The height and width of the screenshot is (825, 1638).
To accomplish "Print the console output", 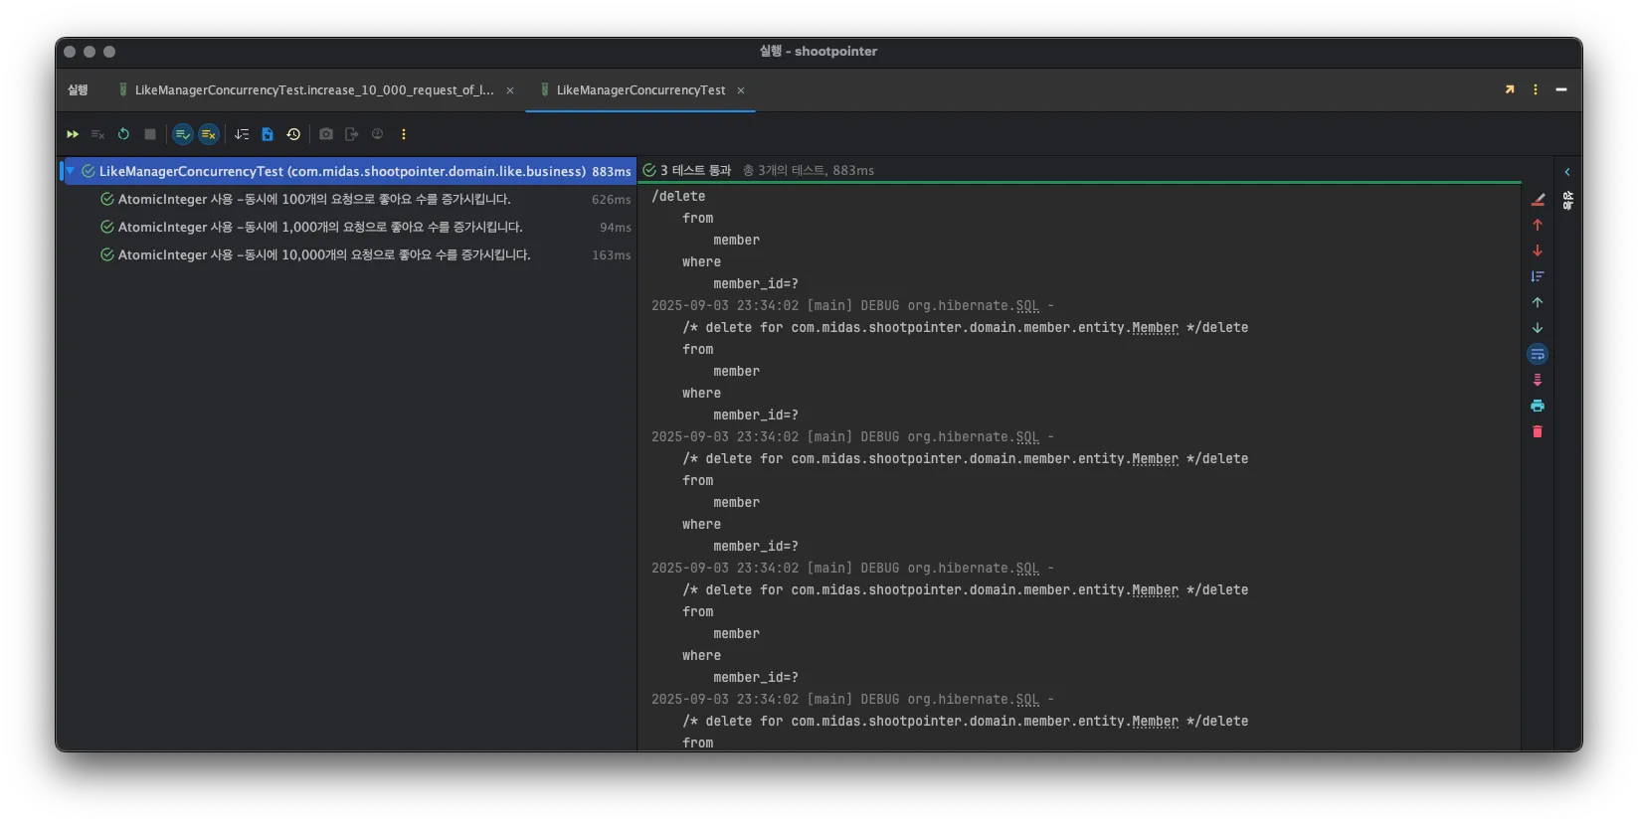I will [1538, 406].
